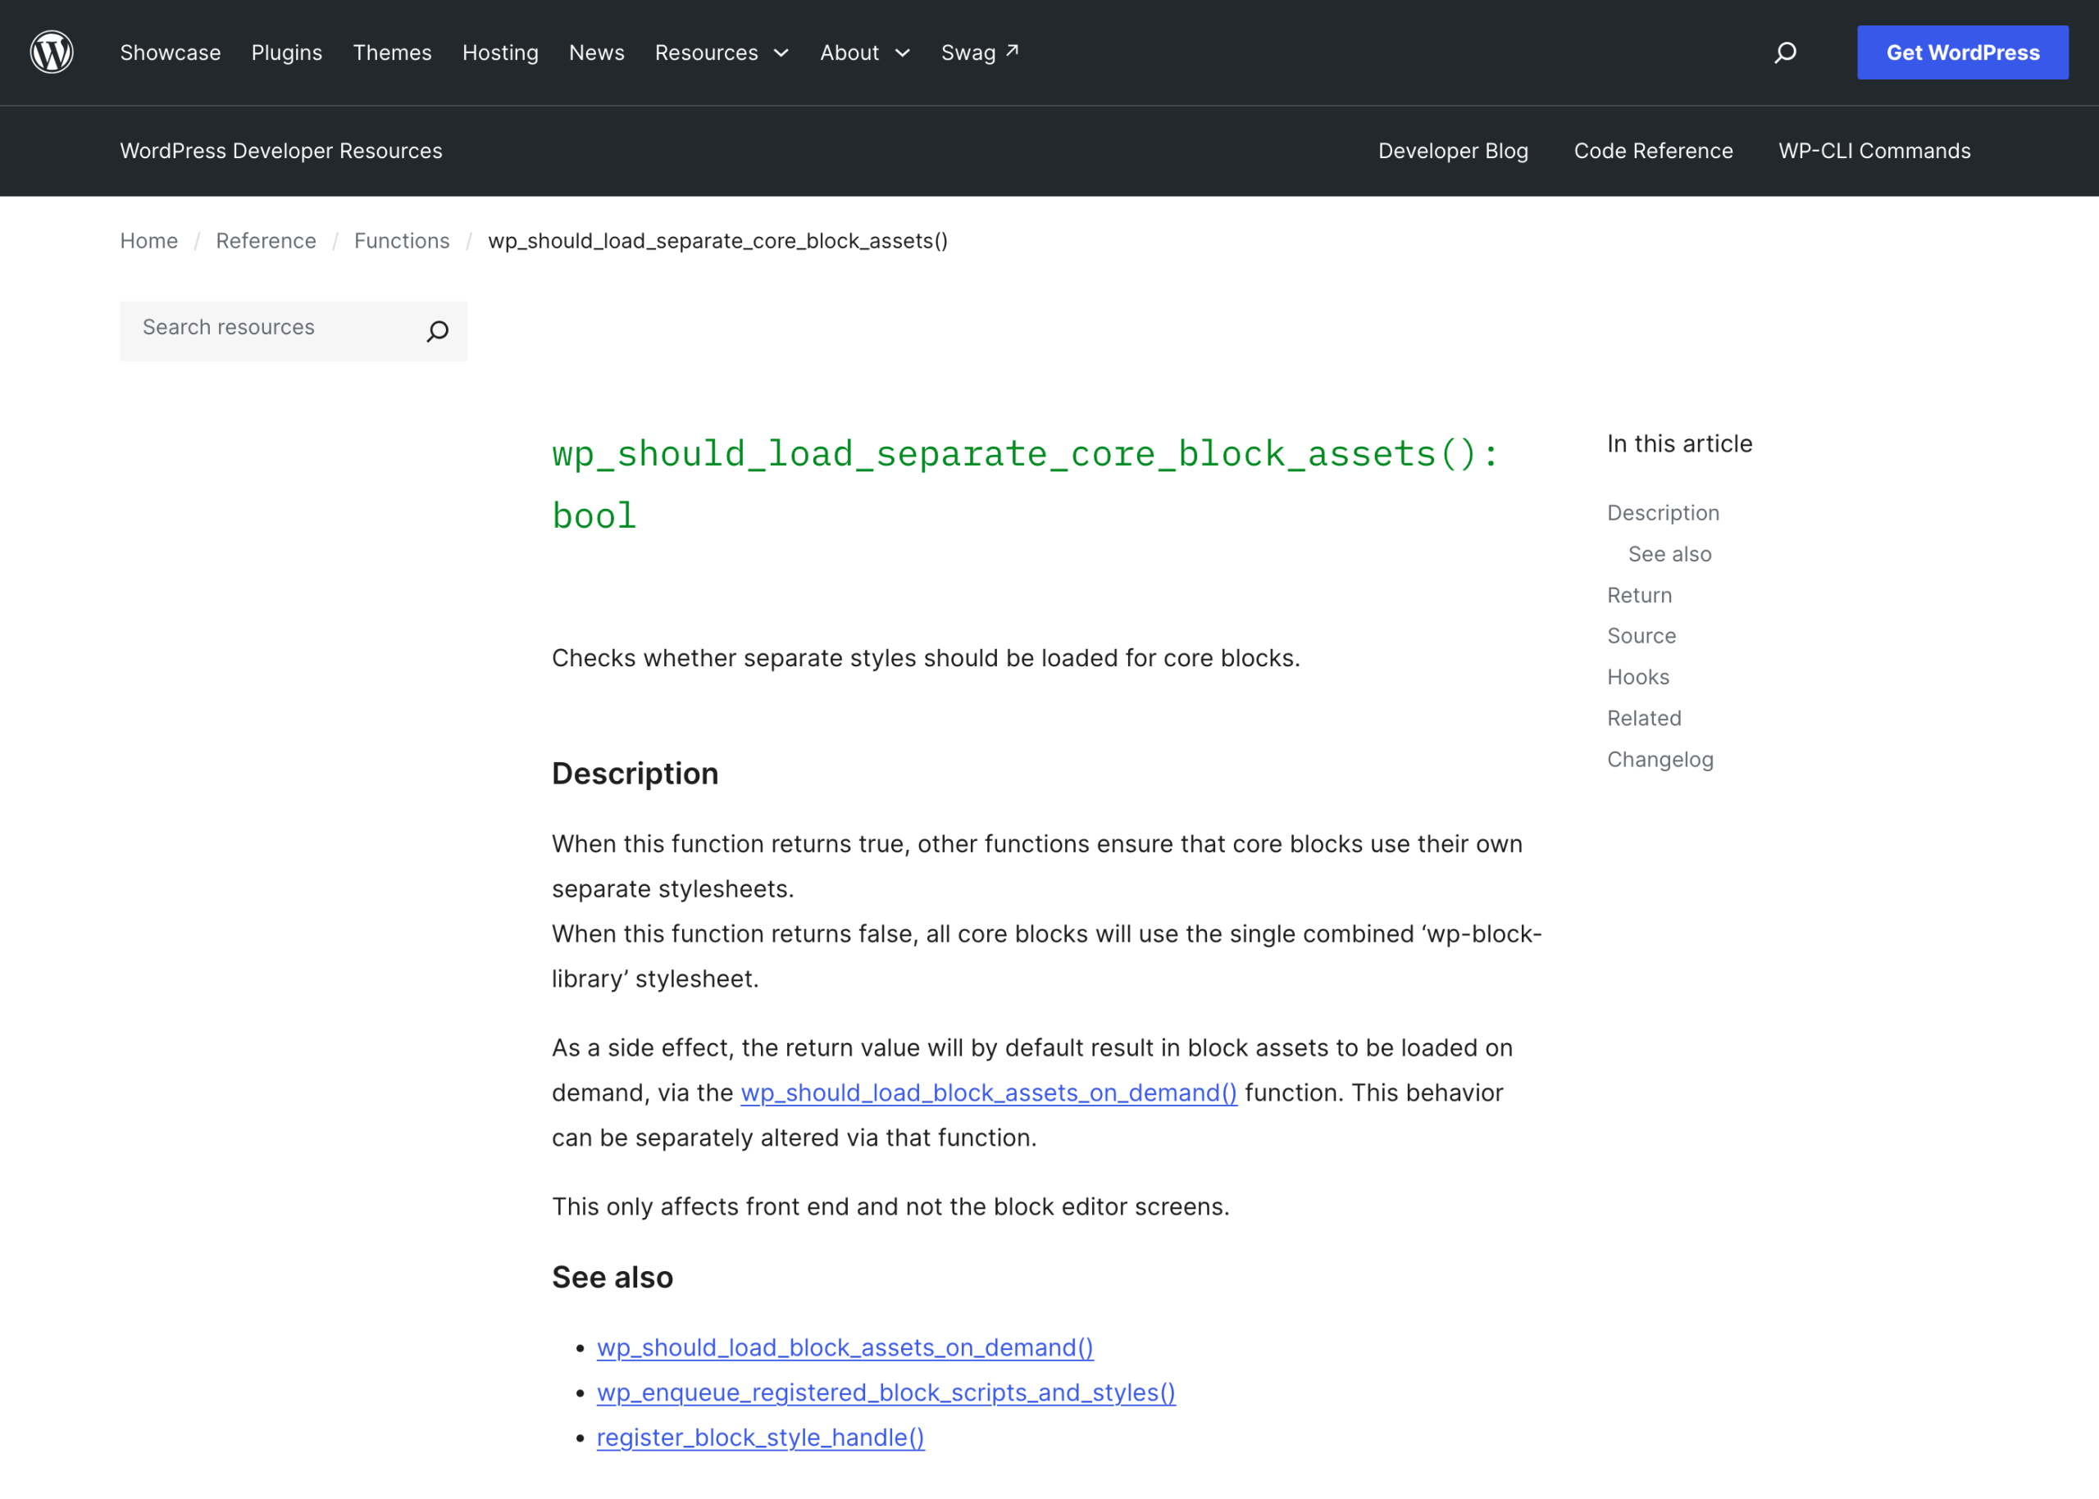The height and width of the screenshot is (1499, 2099).
Task: Jump to Description in article contents
Action: pyautogui.click(x=1663, y=512)
